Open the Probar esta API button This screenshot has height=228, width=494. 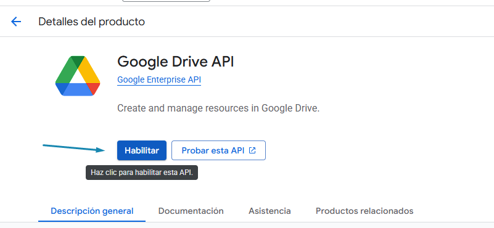pos(219,150)
